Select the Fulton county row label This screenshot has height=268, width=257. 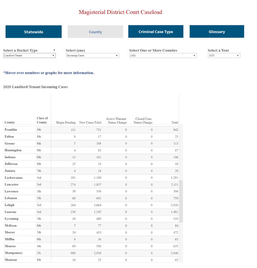click(x=9, y=137)
